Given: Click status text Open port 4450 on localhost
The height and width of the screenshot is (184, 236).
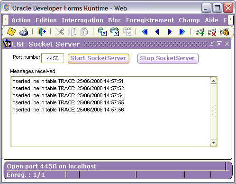Looking at the screenshot, I should click(x=52, y=166).
